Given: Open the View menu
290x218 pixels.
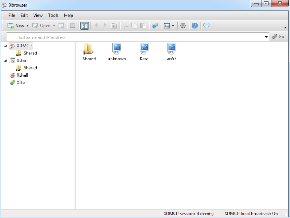Looking at the screenshot, I should click(x=38, y=16).
